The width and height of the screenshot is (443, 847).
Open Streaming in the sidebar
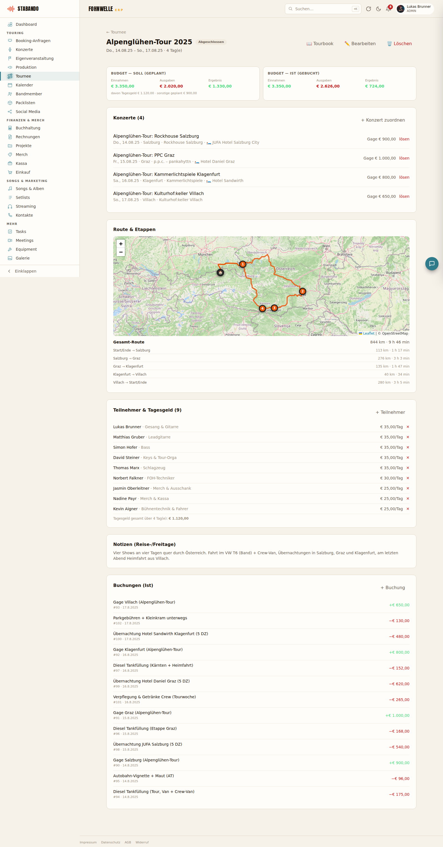coord(40,206)
